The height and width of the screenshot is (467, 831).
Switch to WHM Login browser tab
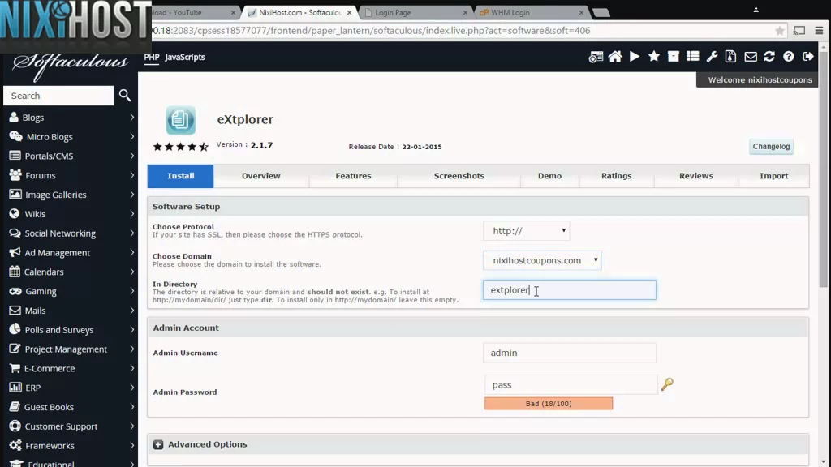click(x=531, y=12)
